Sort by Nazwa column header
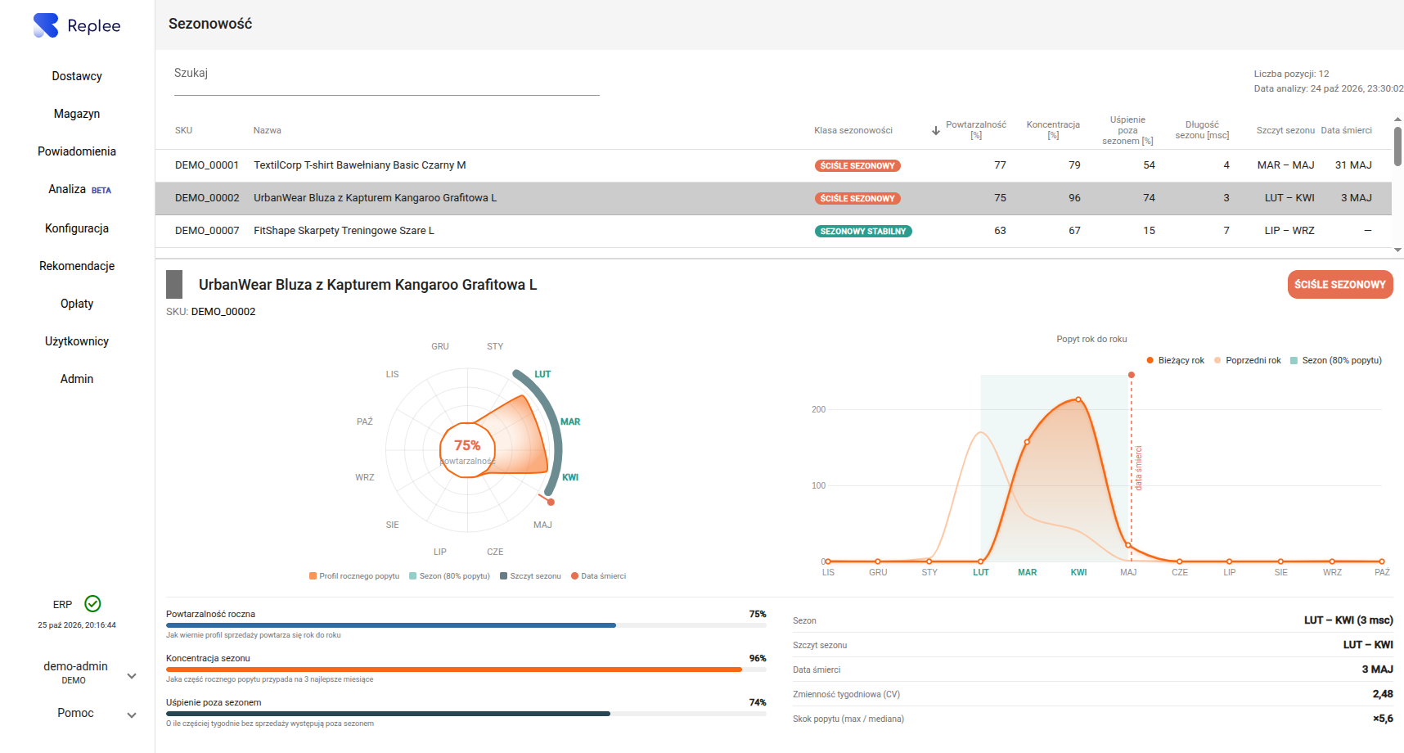This screenshot has width=1404, height=753. 268,130
